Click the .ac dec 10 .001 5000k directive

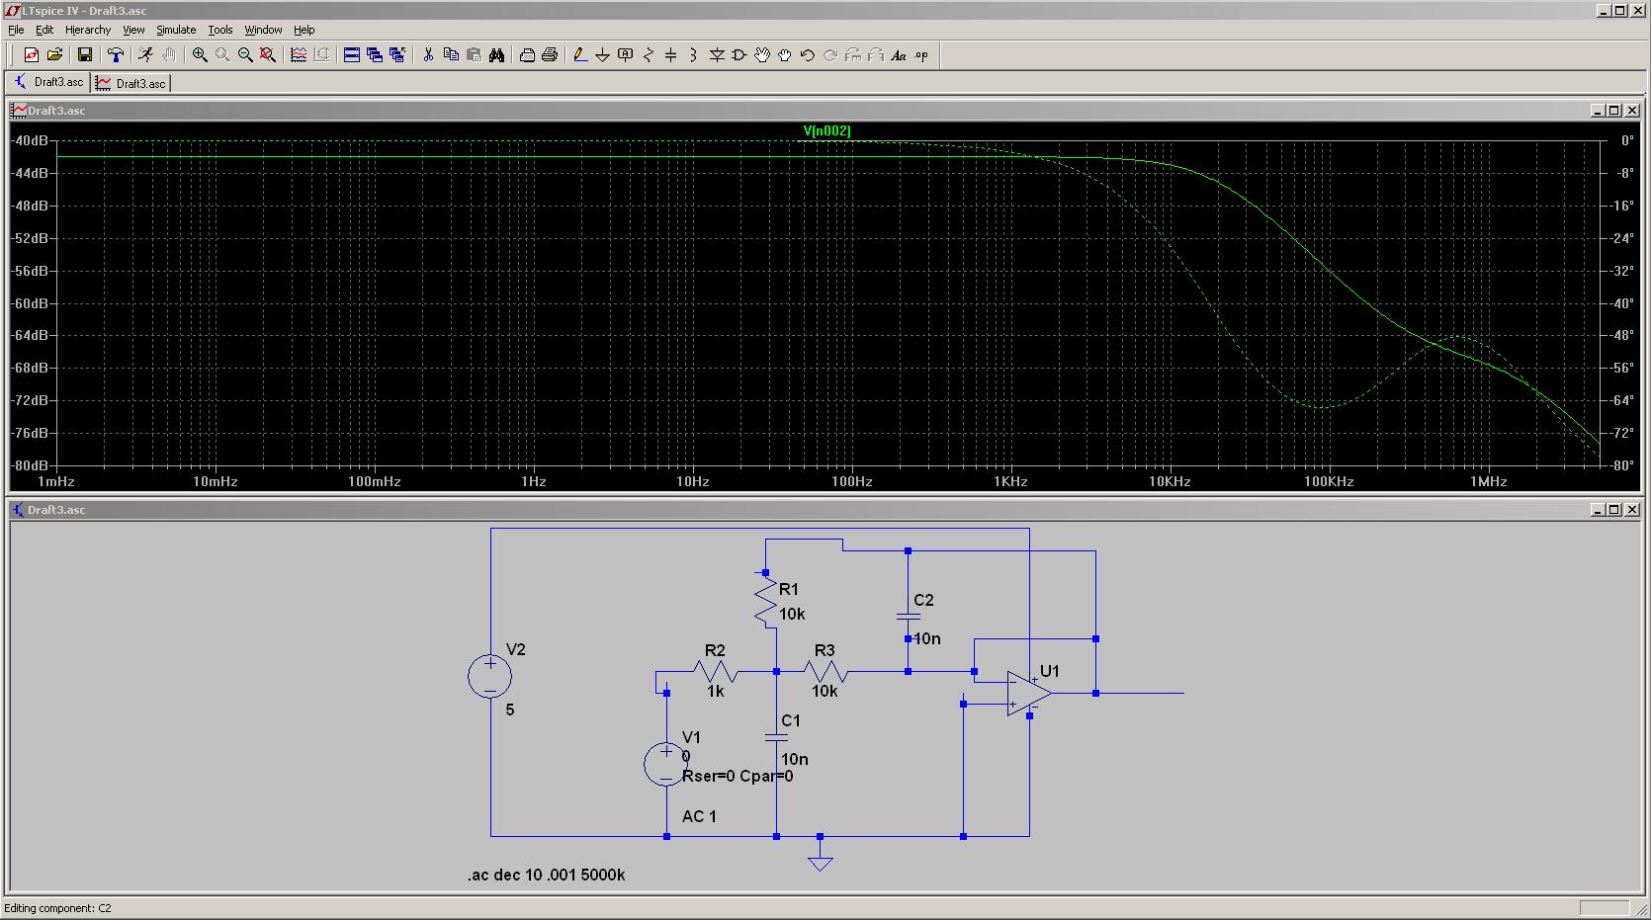pyautogui.click(x=547, y=875)
